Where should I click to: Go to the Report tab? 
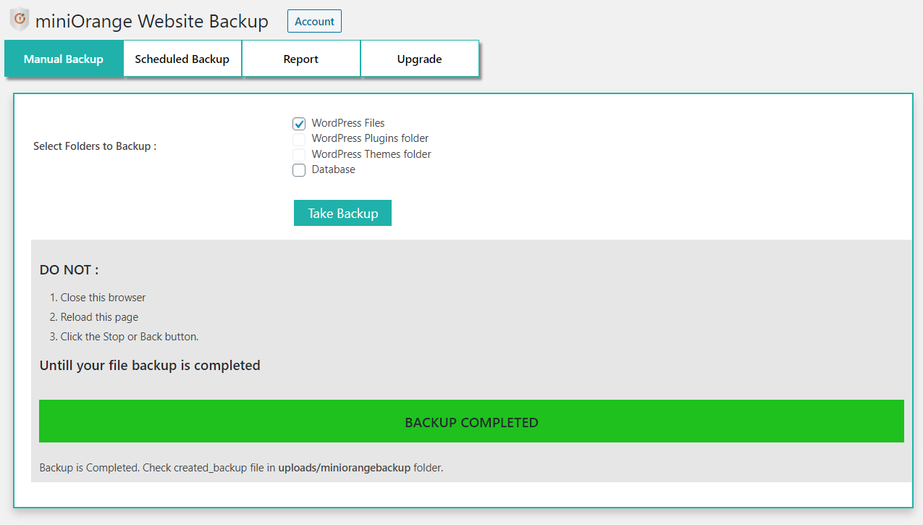point(301,59)
